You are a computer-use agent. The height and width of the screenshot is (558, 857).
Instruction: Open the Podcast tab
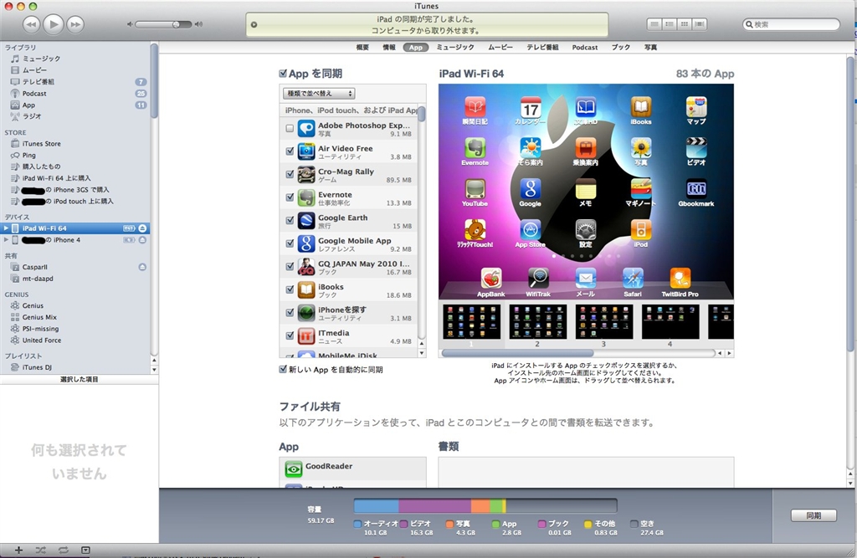(585, 48)
